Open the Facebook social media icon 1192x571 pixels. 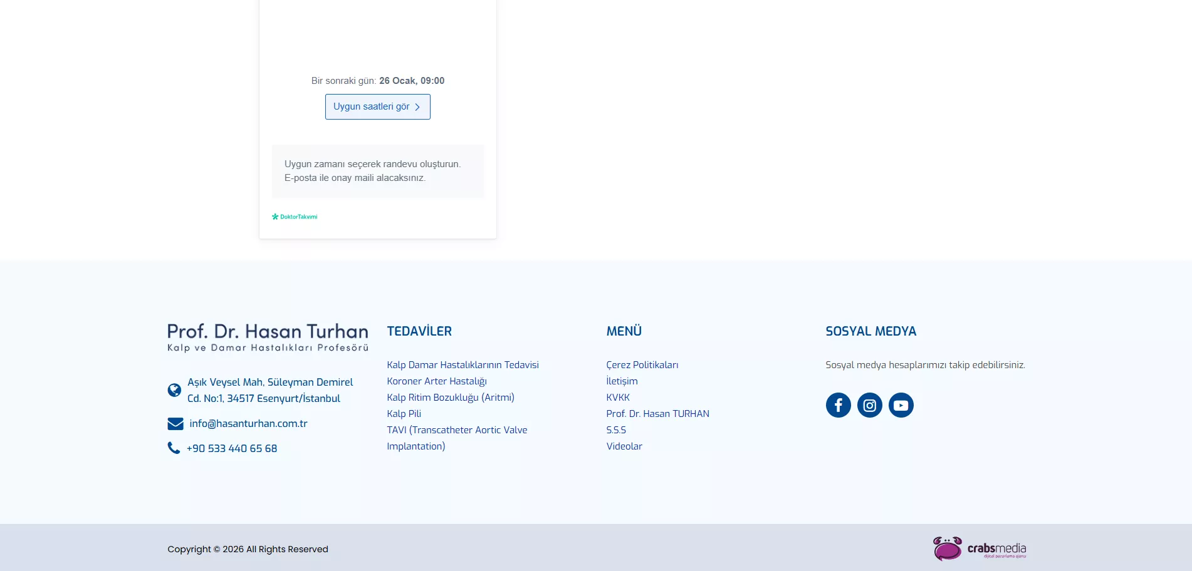[838, 405]
